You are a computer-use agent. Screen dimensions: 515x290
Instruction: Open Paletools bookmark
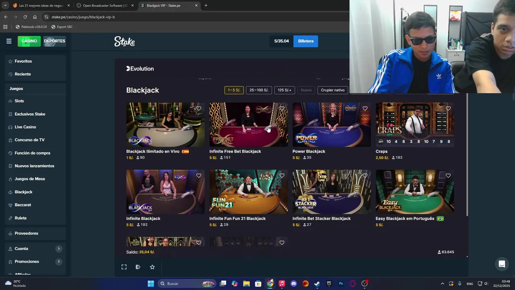point(31,27)
